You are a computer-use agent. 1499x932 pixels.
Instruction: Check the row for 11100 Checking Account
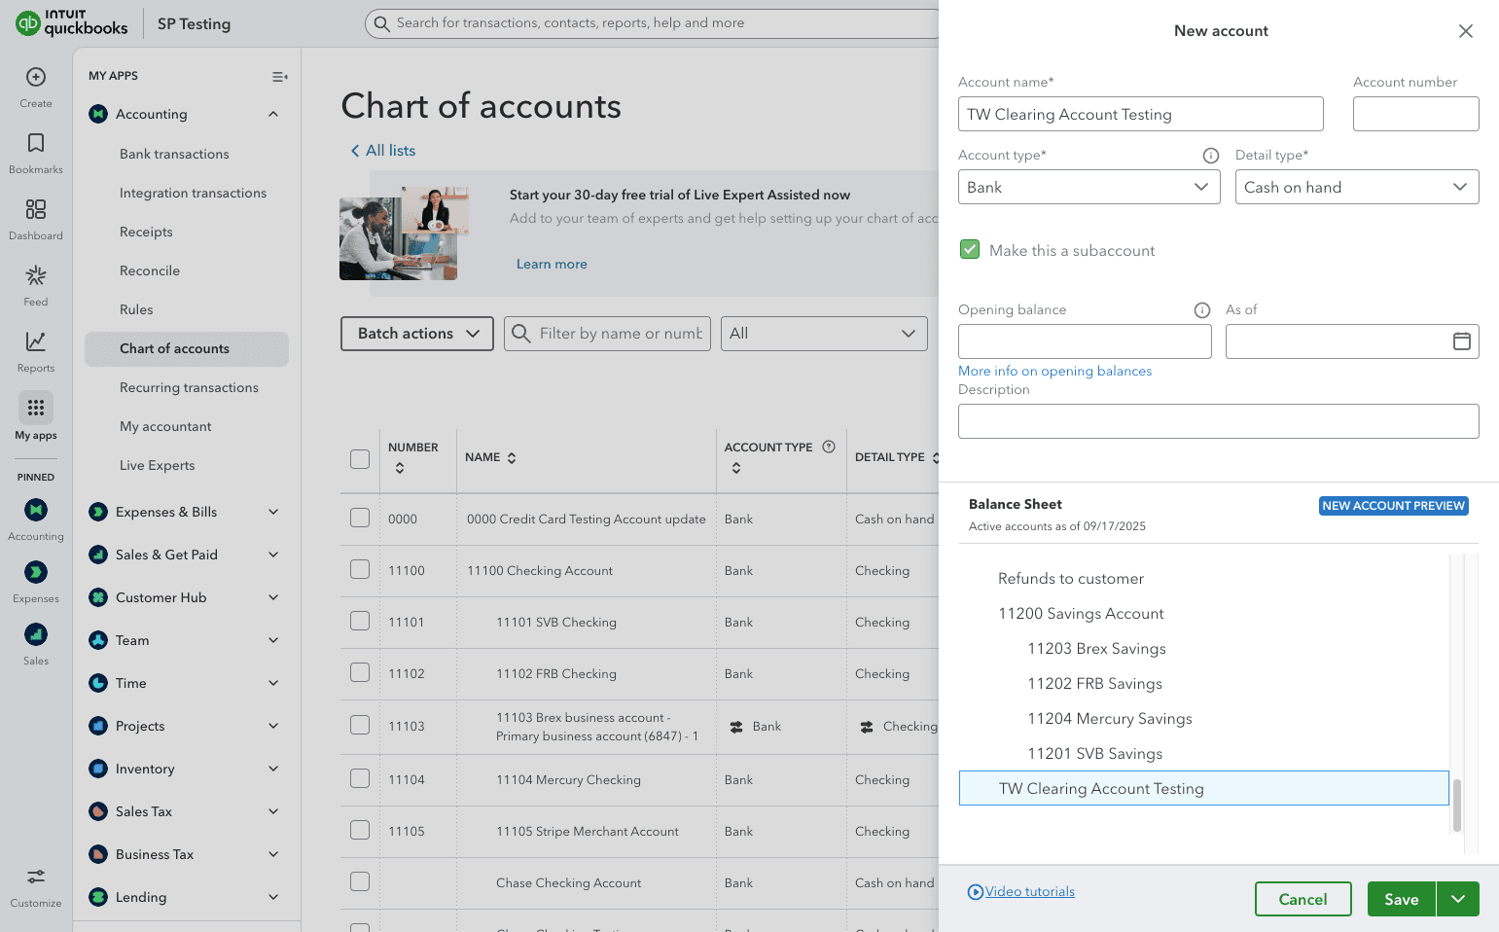point(359,569)
